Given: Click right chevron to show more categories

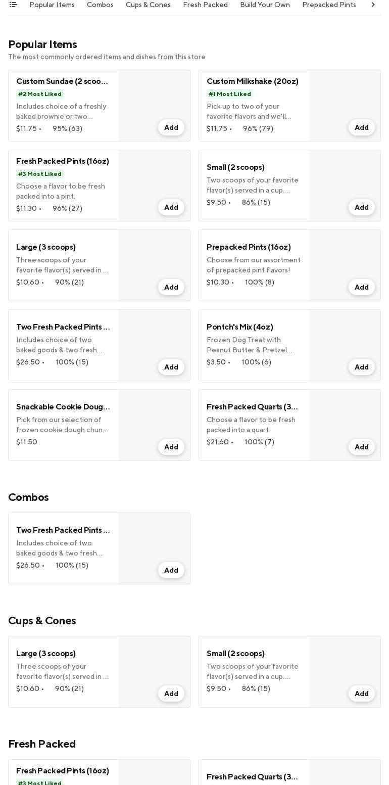Looking at the screenshot, I should pos(373,5).
